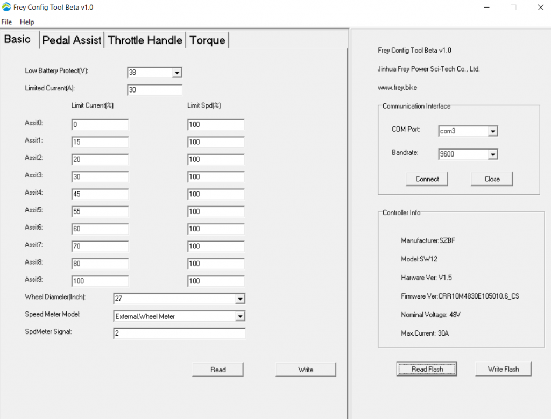Viewport: 551px width, 419px height.
Task: Switch to the Torque tab
Action: click(x=207, y=40)
